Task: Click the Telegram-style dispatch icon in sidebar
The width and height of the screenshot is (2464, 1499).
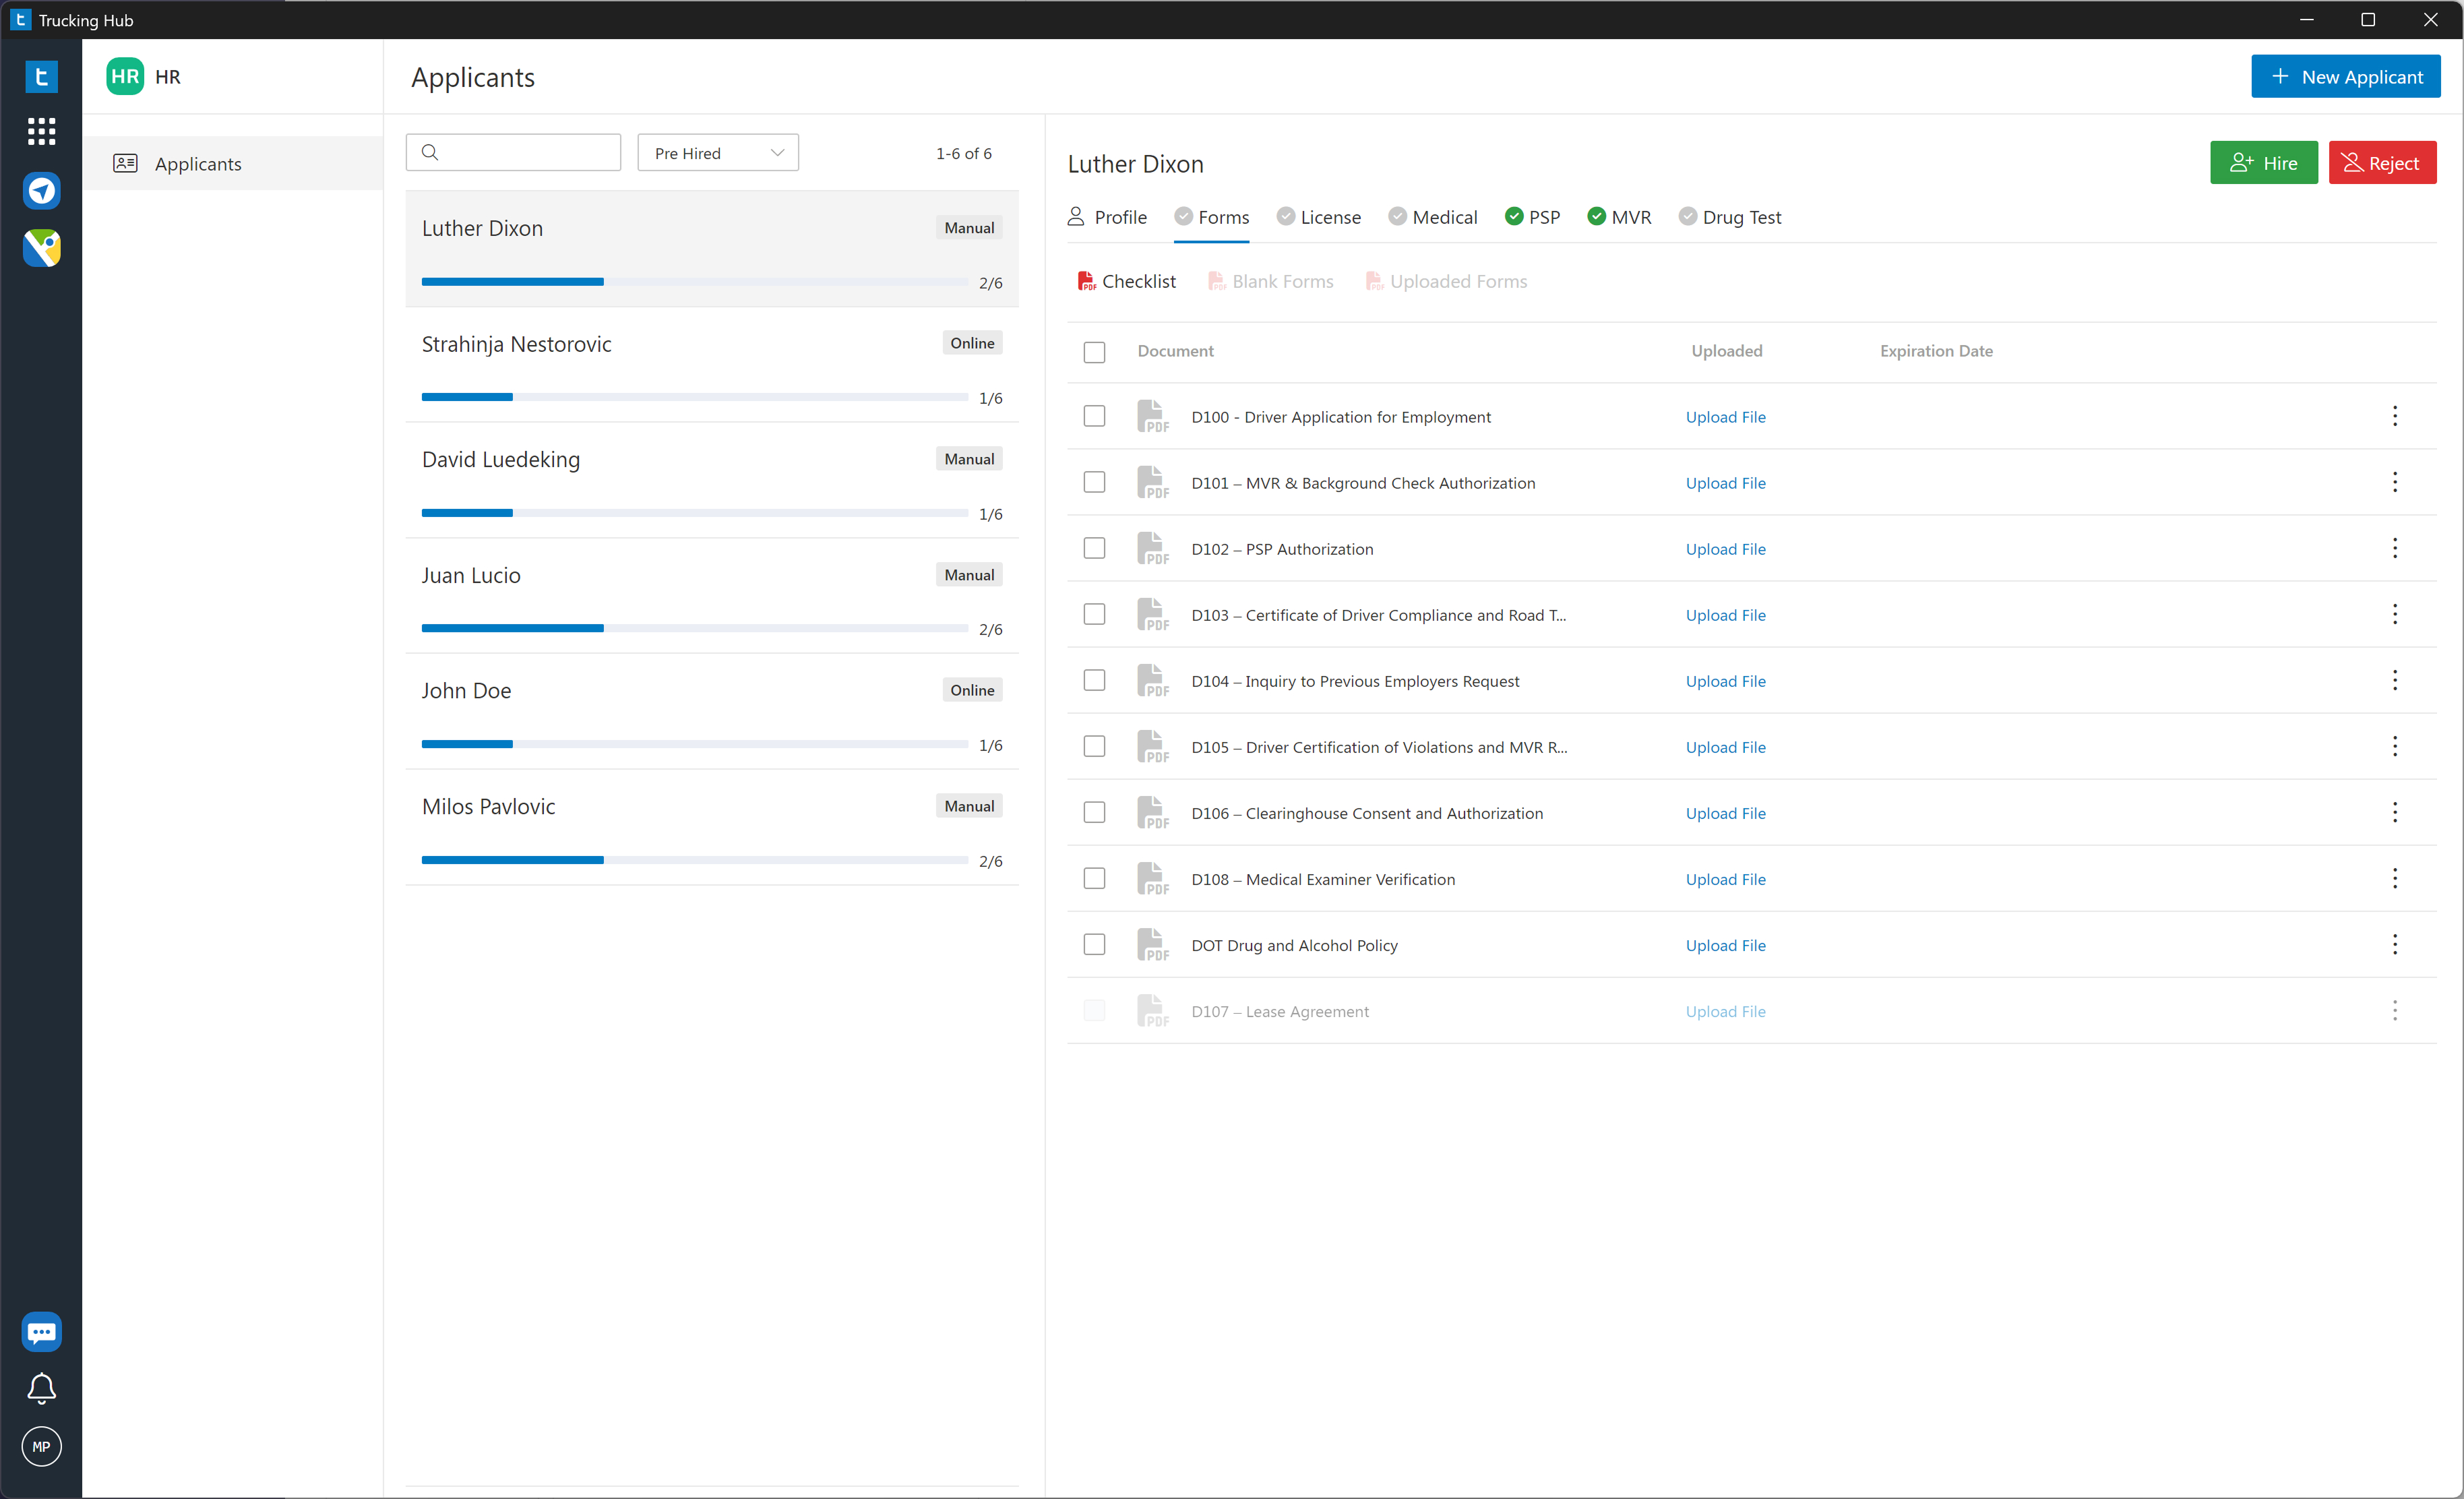Action: (x=41, y=190)
